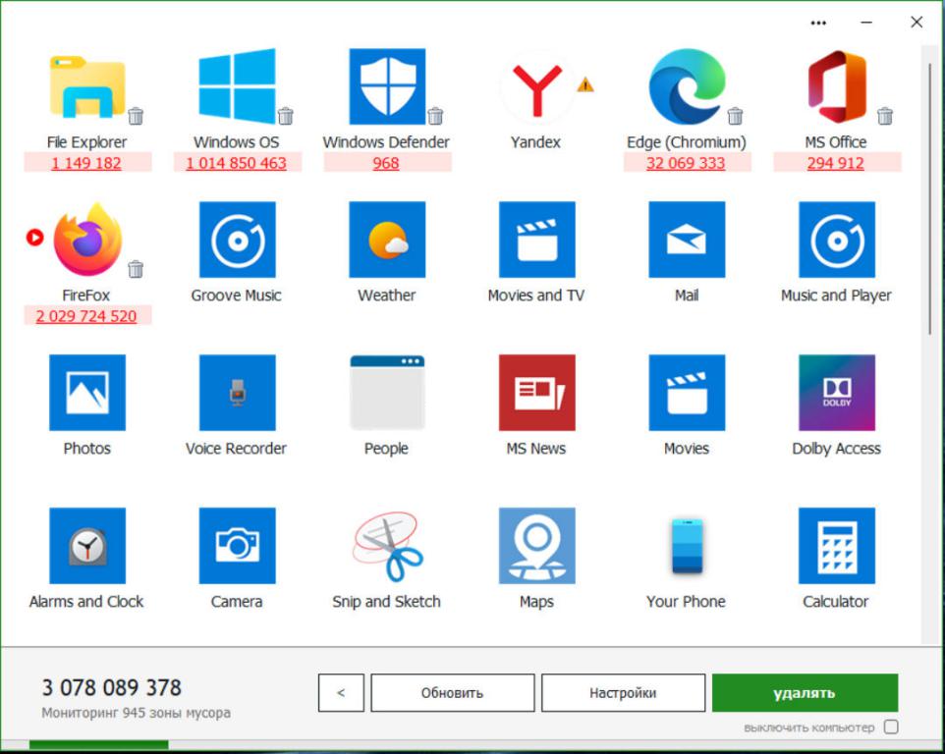The height and width of the screenshot is (754, 945).
Task: Select the Windows Defender shield icon
Action: (387, 86)
